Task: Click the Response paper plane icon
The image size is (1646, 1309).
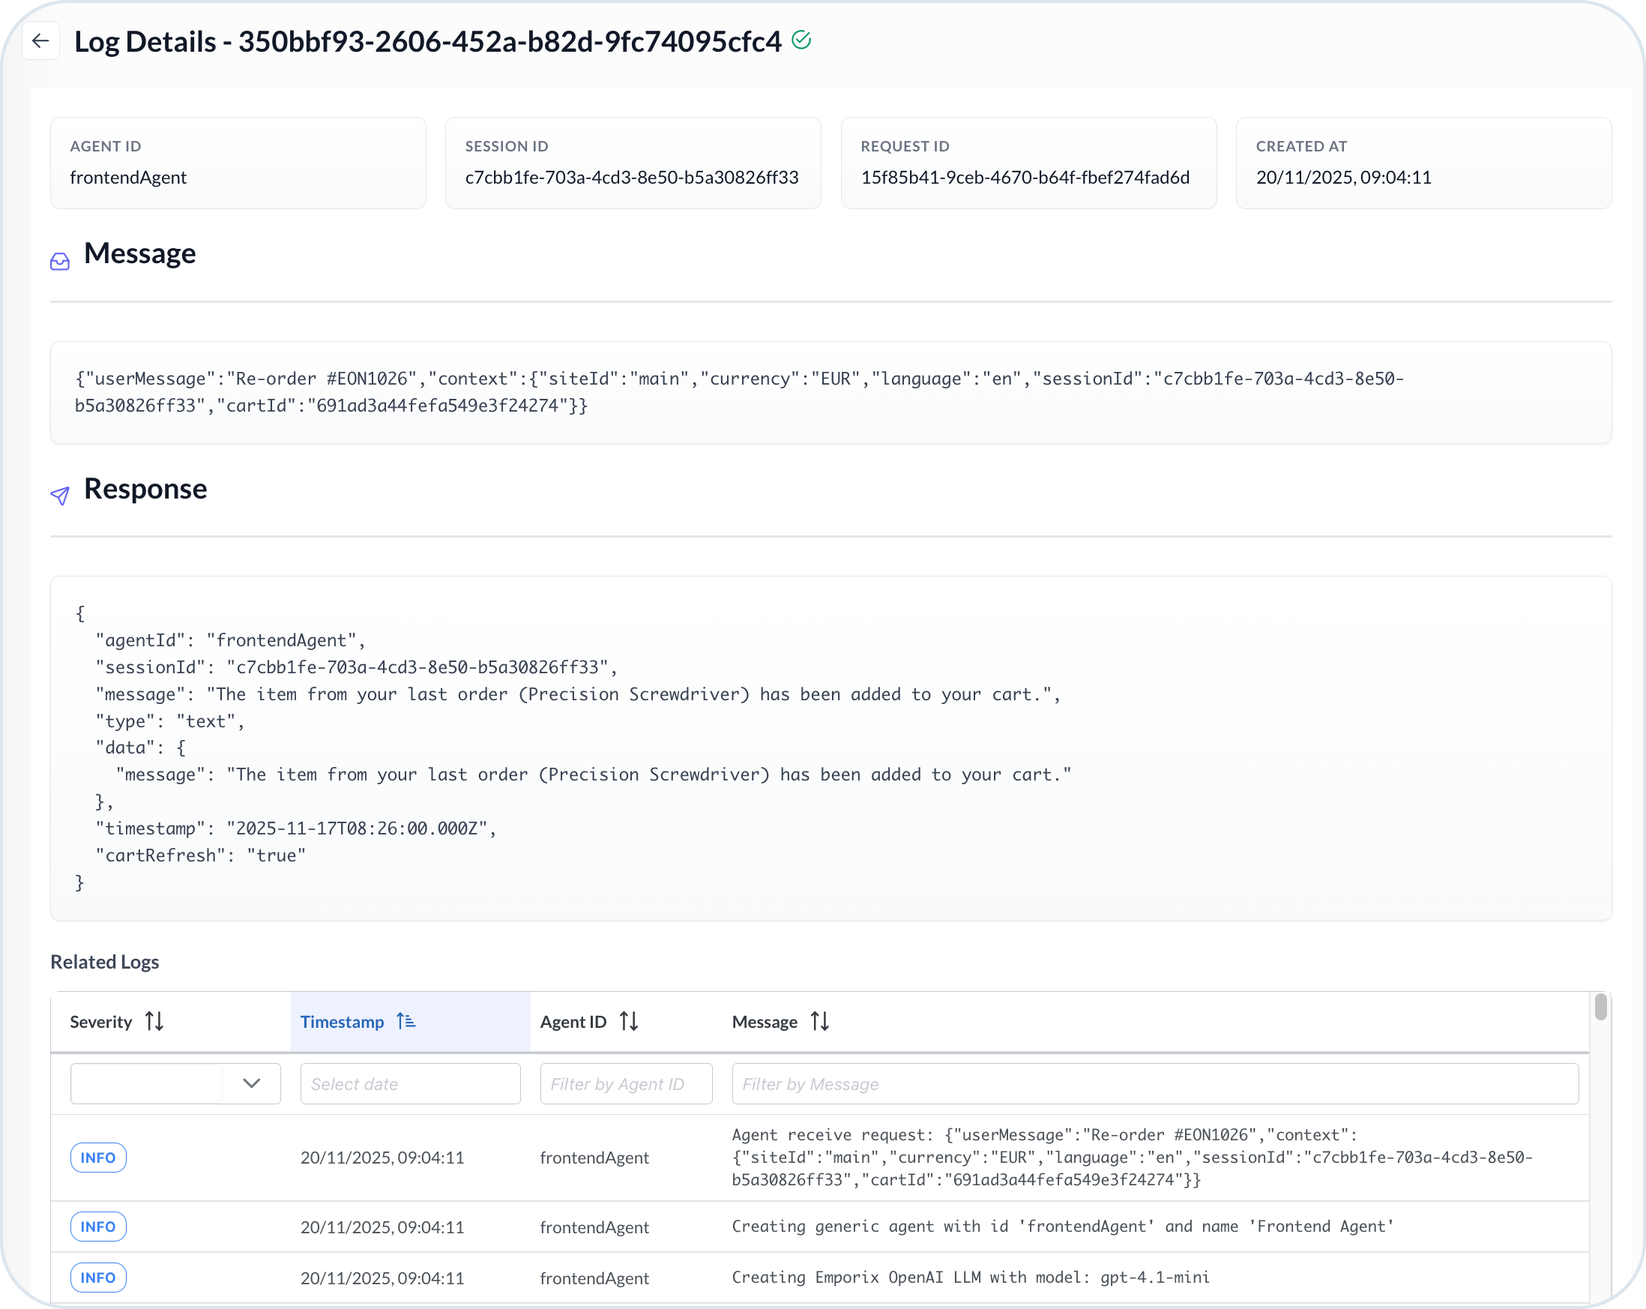Action: coord(59,496)
